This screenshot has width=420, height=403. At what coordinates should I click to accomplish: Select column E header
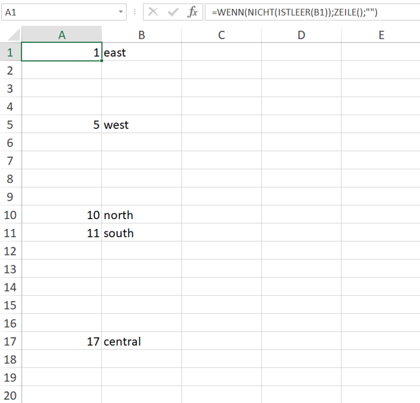pos(381,35)
